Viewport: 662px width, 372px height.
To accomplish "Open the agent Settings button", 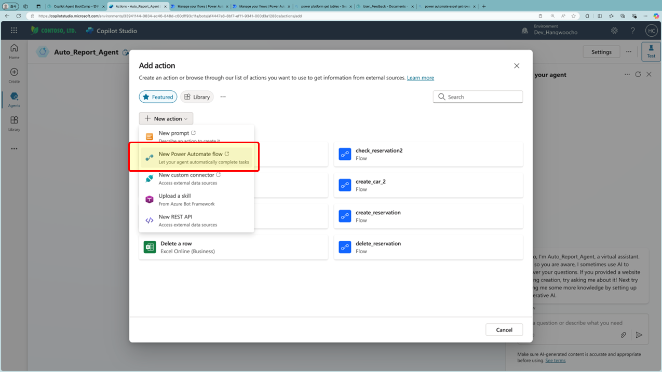I will (601, 52).
